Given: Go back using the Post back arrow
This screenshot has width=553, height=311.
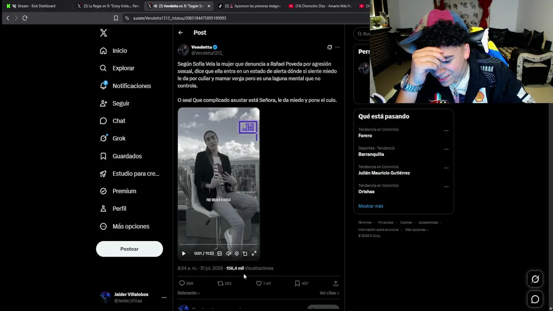Looking at the screenshot, I should 181,32.
